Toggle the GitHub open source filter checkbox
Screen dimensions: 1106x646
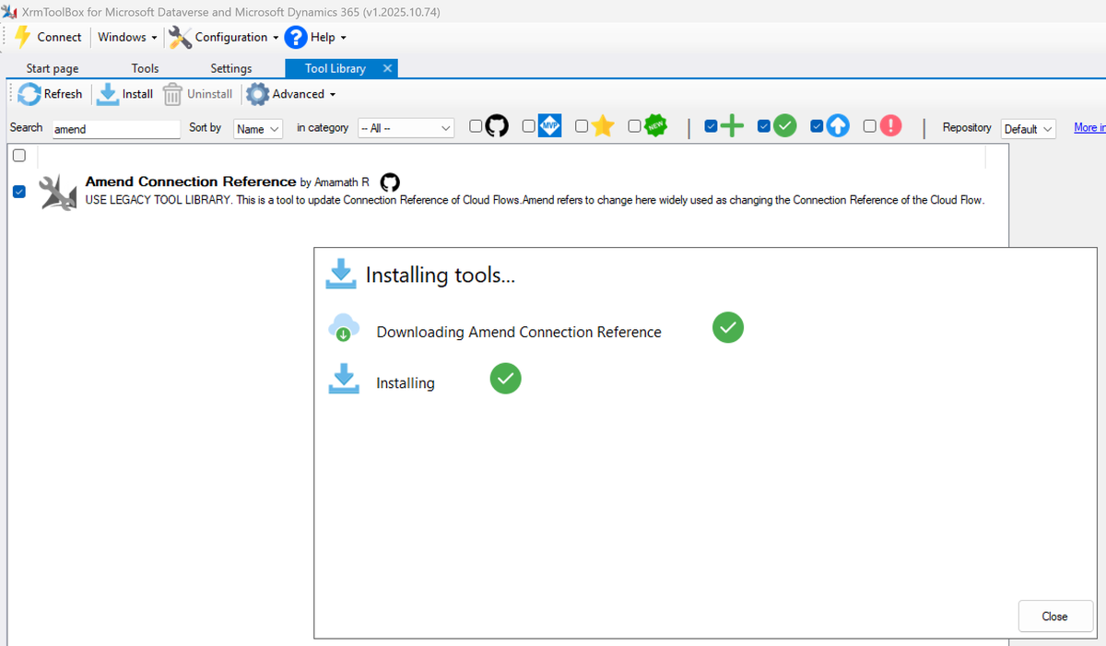[x=476, y=126]
